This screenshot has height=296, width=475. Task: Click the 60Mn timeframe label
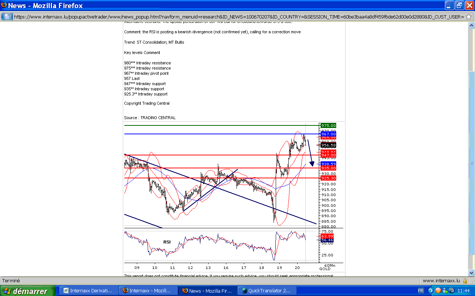329,265
